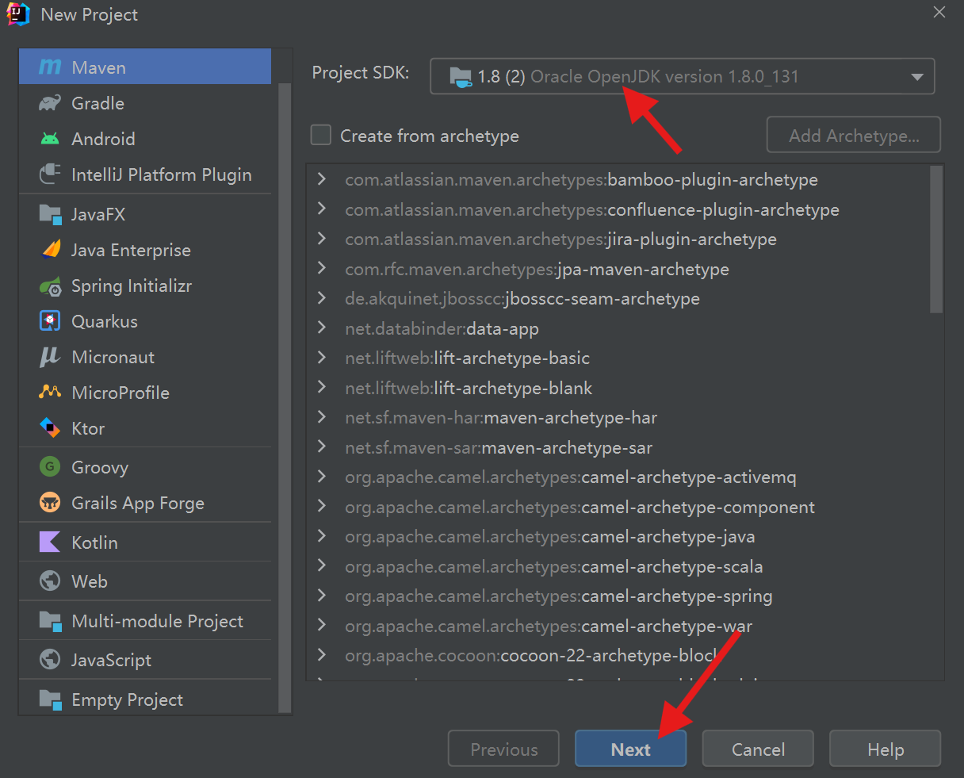This screenshot has height=778, width=964.
Task: Select the Grails App Forge icon
Action: coord(50,503)
